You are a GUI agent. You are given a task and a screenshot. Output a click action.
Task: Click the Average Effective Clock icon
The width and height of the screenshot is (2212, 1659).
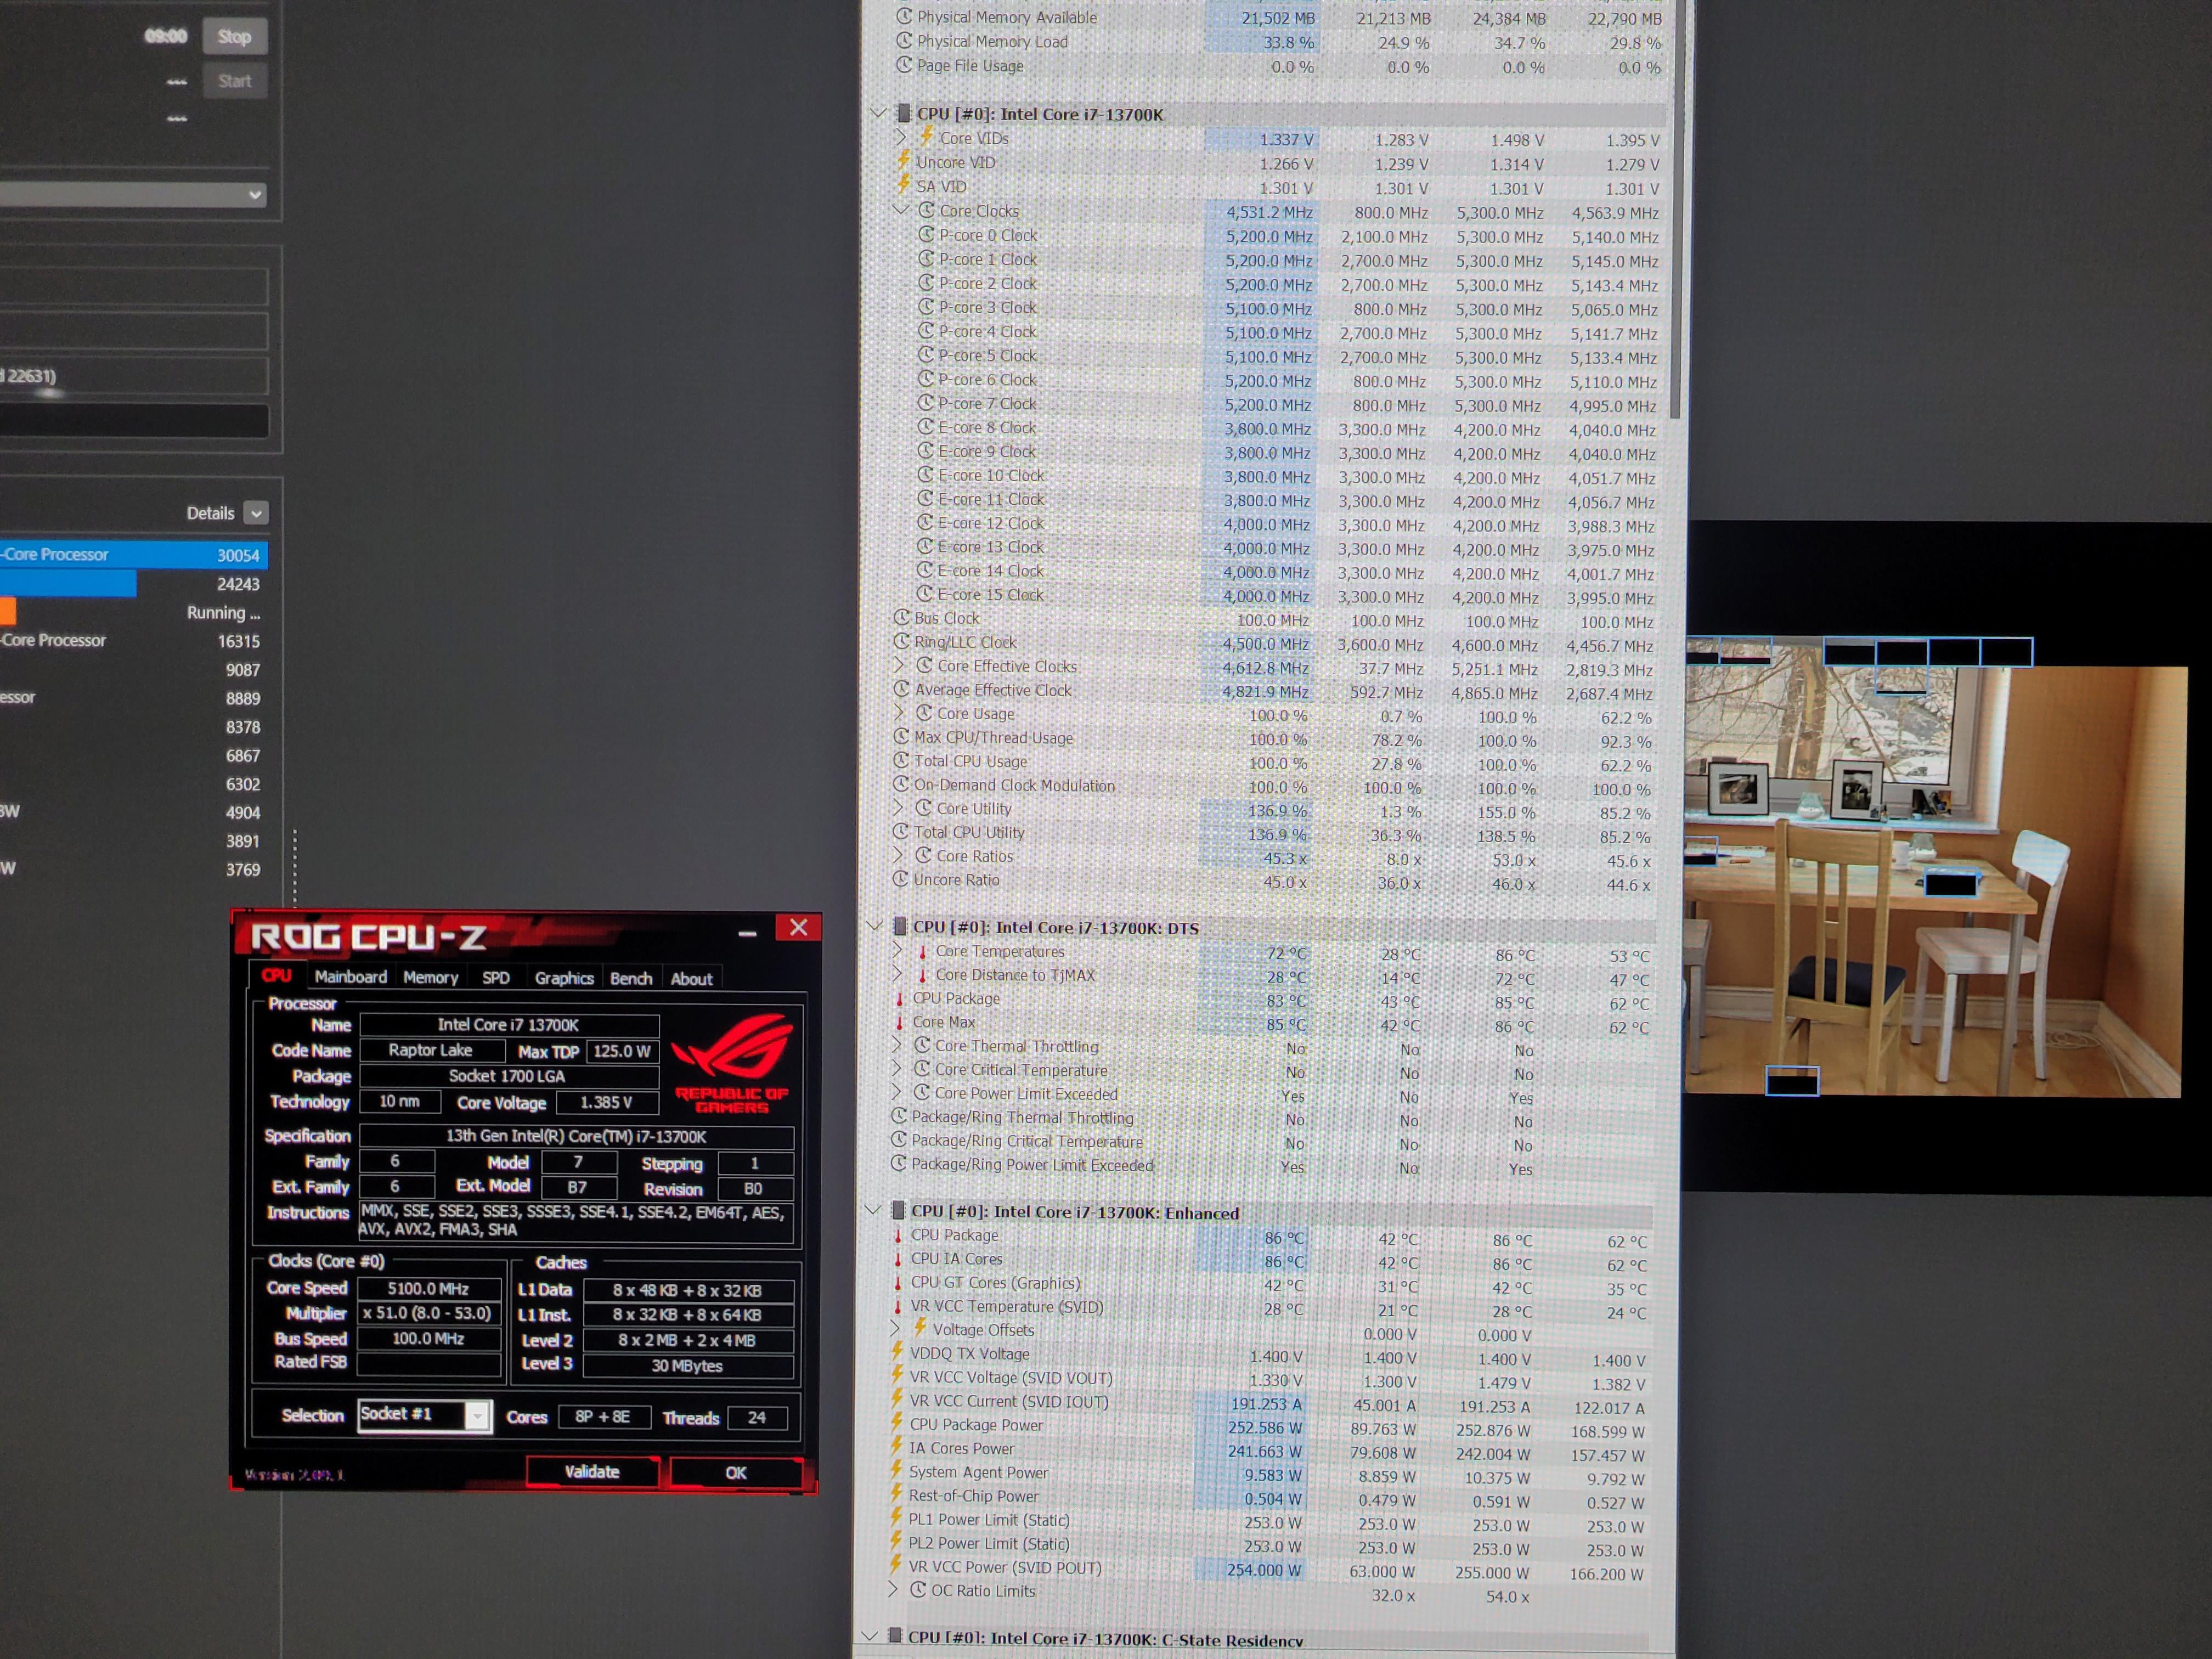coord(901,689)
